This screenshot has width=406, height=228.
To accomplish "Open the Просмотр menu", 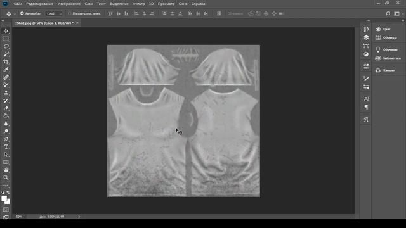I will (166, 4).
